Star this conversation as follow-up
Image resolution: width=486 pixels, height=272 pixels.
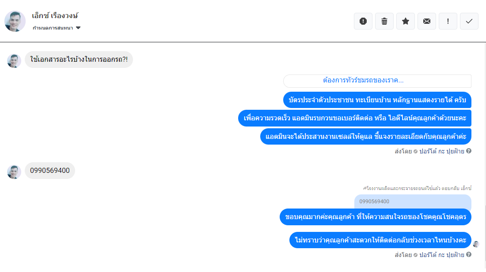click(x=406, y=21)
